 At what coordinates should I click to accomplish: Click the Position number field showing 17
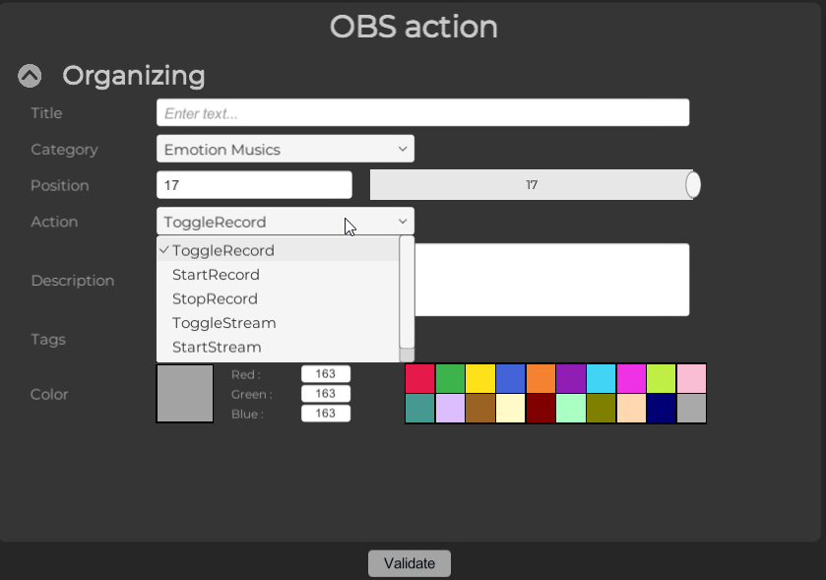(254, 185)
